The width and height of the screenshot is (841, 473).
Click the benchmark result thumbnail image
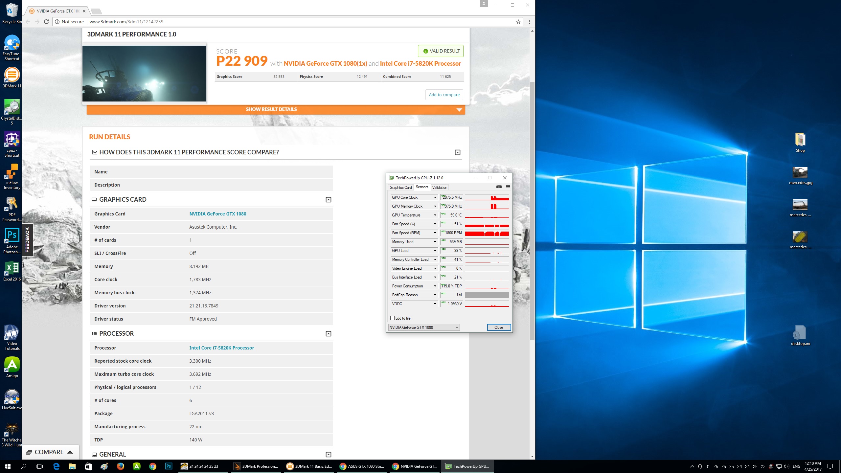click(x=144, y=74)
